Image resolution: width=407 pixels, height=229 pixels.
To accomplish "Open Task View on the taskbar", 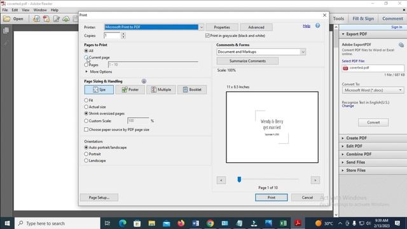I will click(107, 223).
